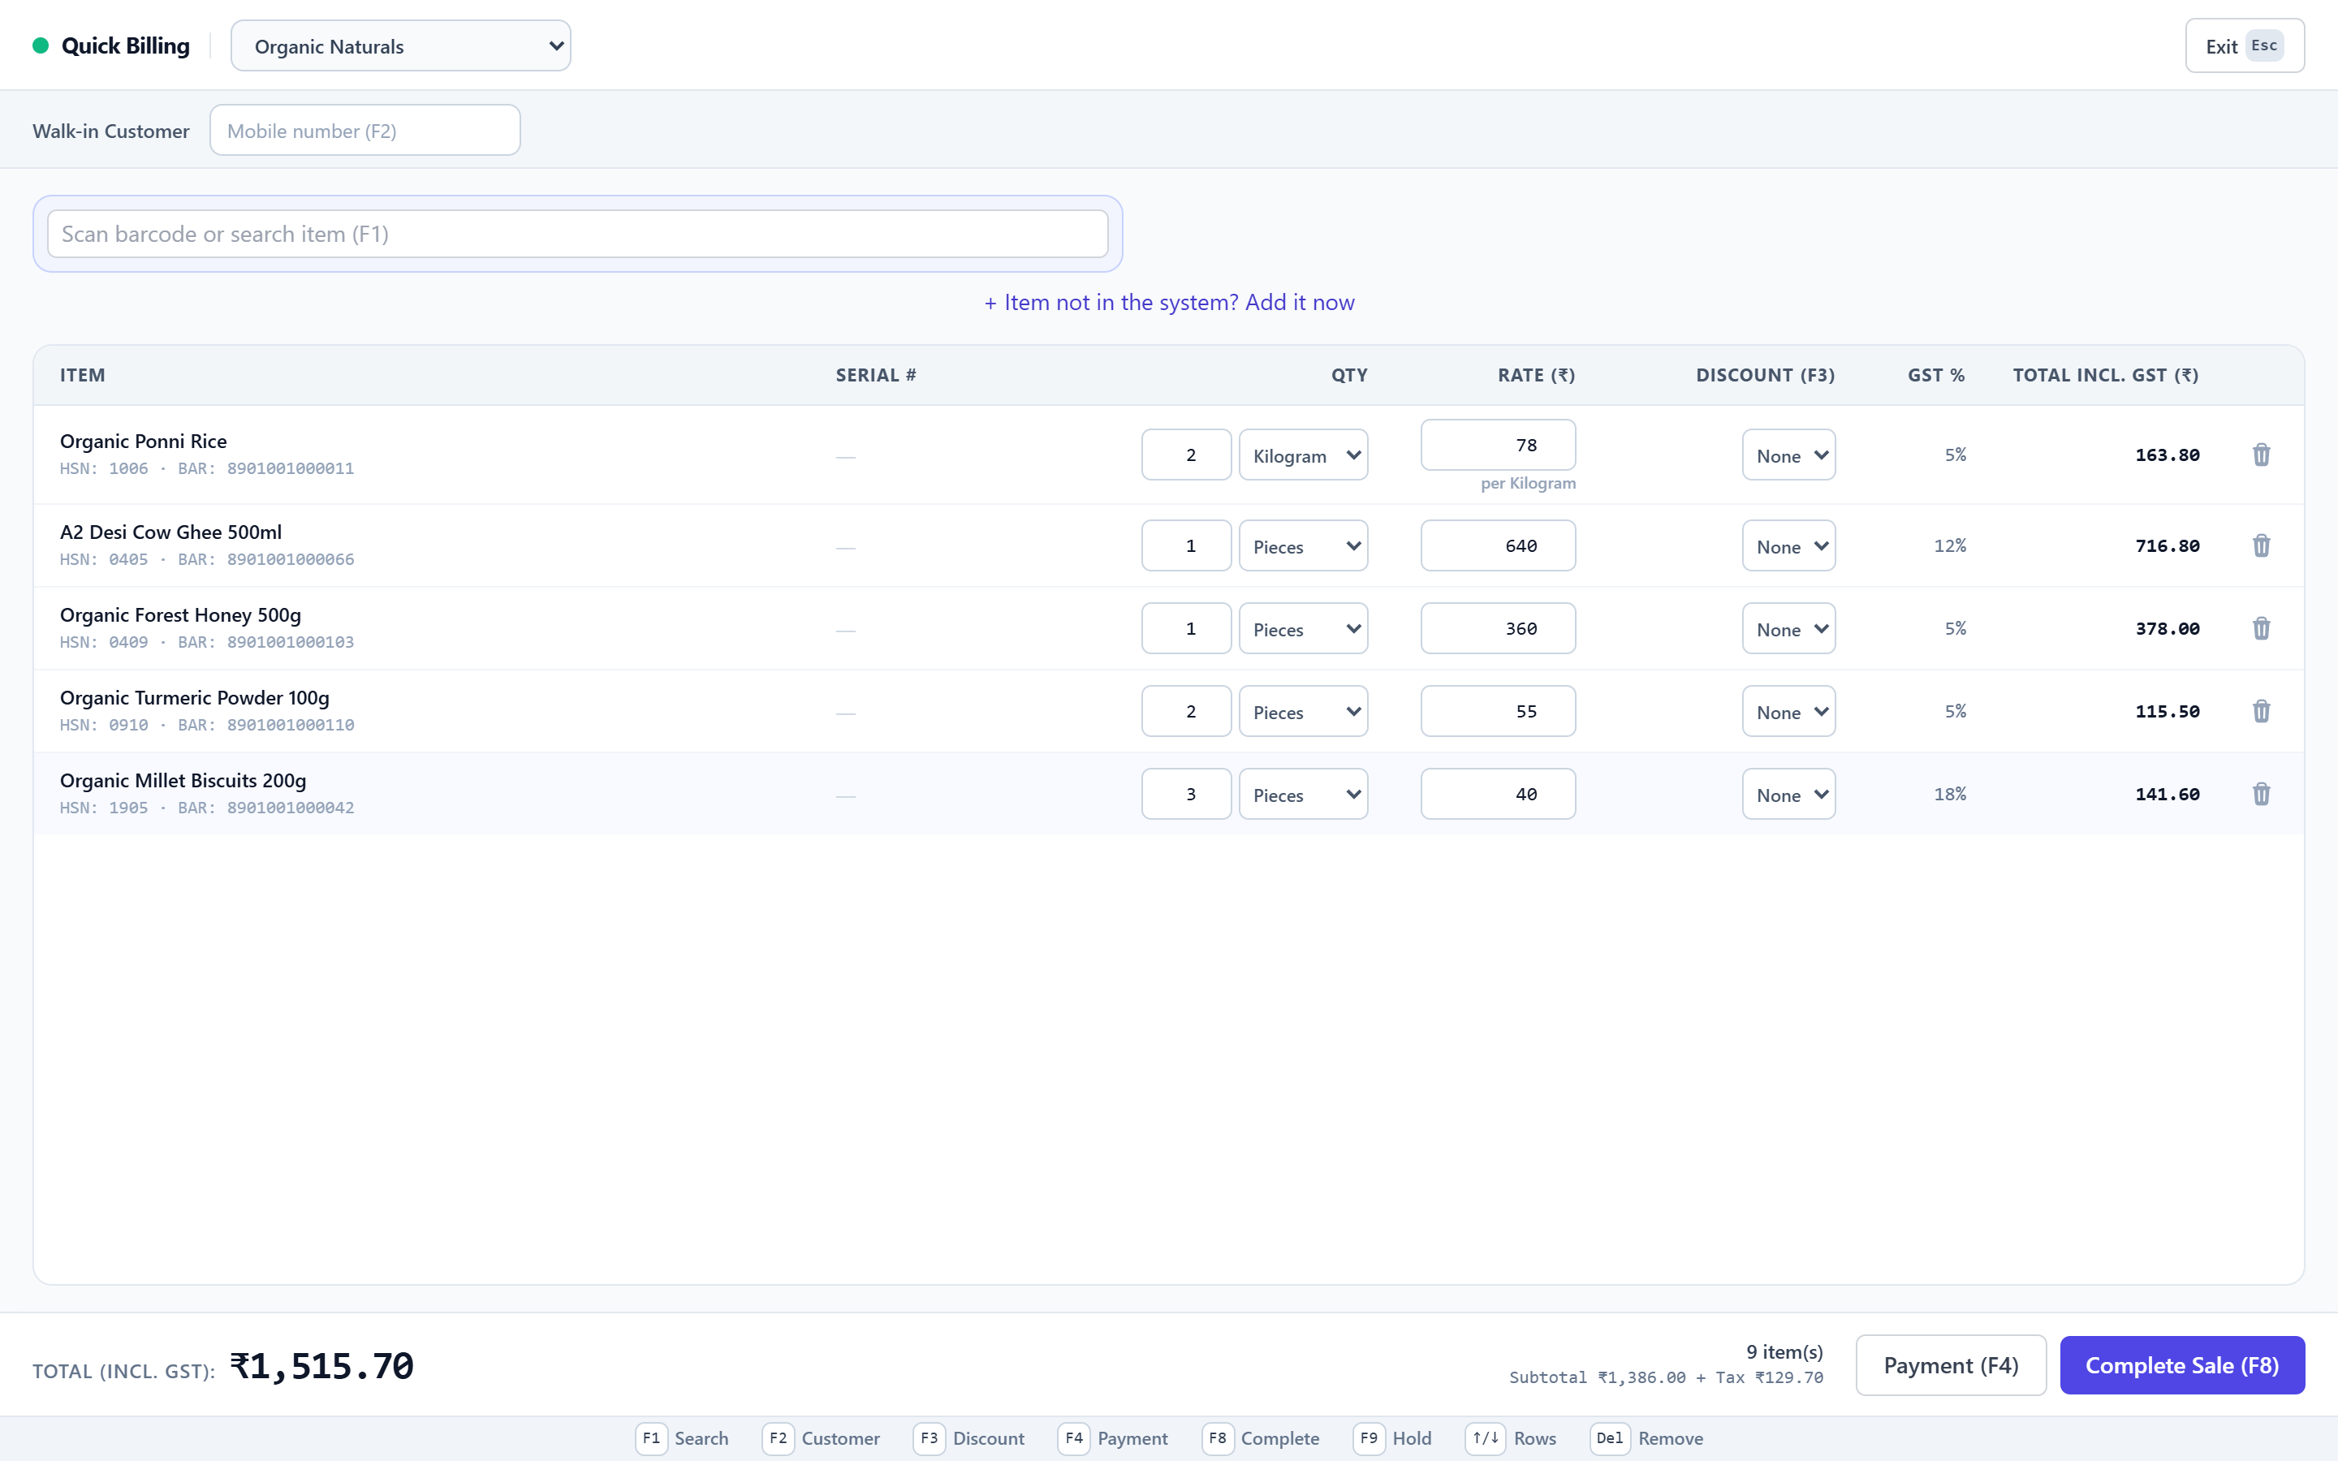Screen dimensions: 2338x1461
Task: Open Pieces unit dropdown for Cow Ghee
Action: click(1303, 545)
